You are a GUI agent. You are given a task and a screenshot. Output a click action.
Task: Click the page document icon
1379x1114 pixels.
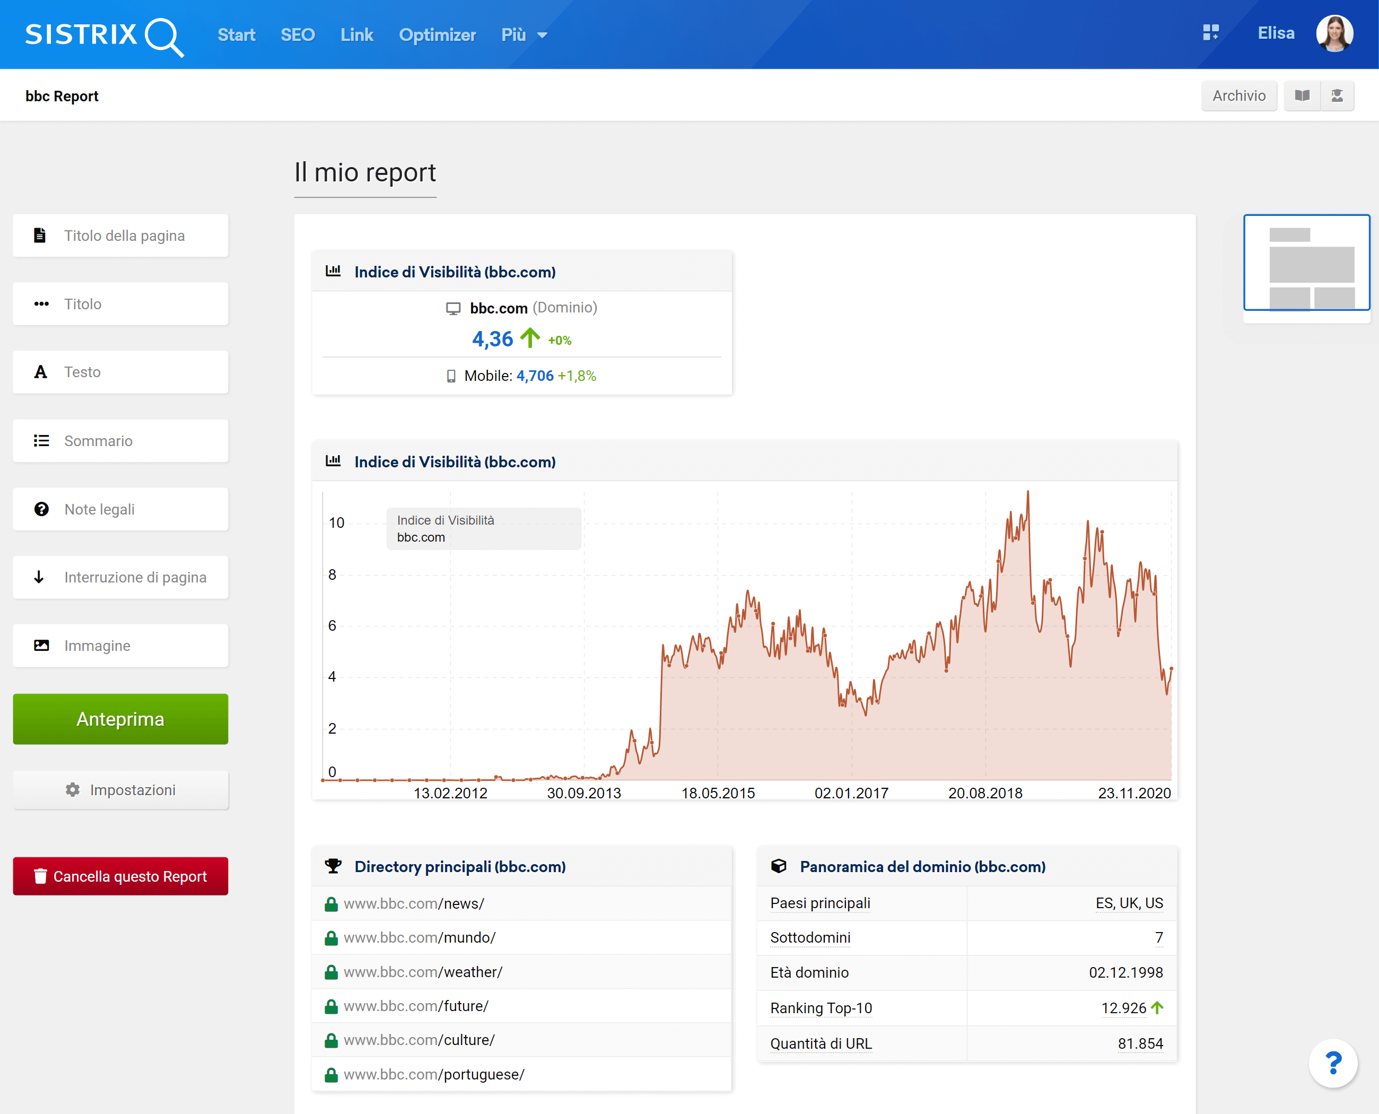click(x=40, y=236)
